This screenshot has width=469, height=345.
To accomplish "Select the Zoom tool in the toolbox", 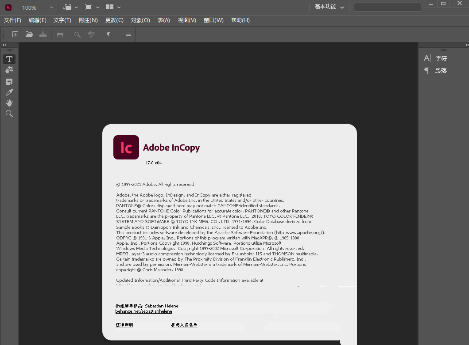I will click(x=9, y=114).
